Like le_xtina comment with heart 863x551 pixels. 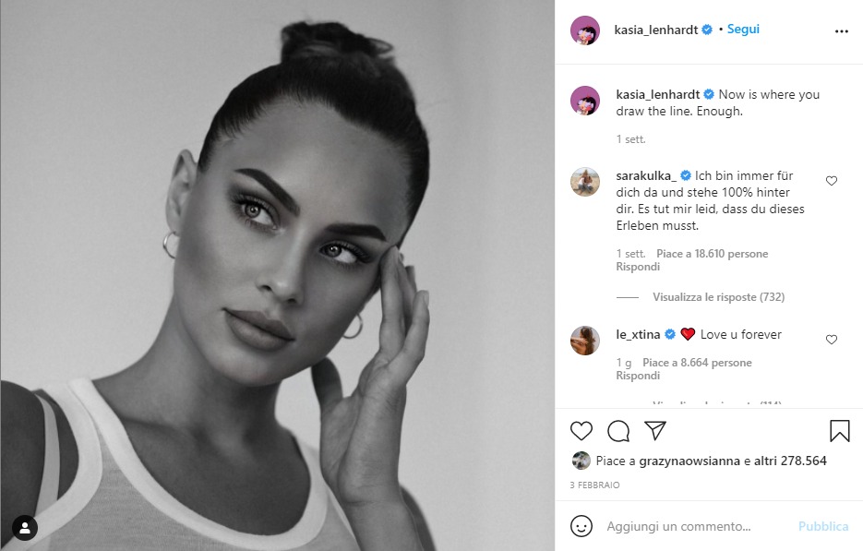click(832, 340)
